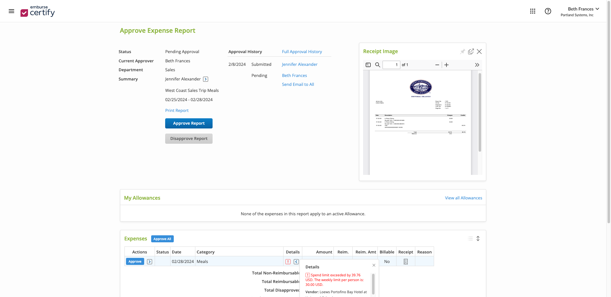Open the receipt image in a new window
The width and height of the screenshot is (611, 297).
471,51
